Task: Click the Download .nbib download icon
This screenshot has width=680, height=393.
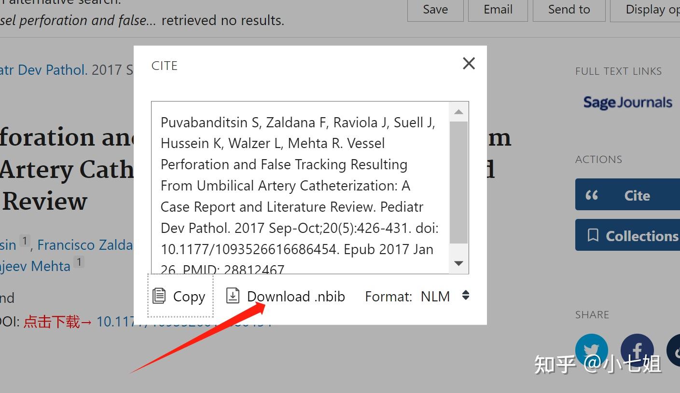Action: tap(233, 296)
